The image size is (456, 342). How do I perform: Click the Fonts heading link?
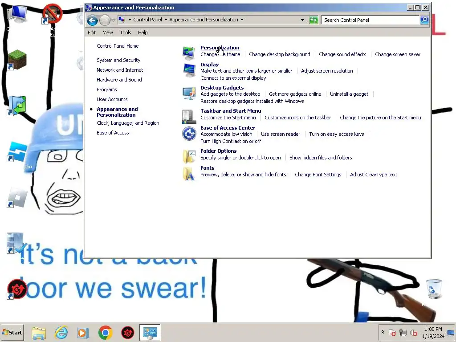(x=207, y=168)
